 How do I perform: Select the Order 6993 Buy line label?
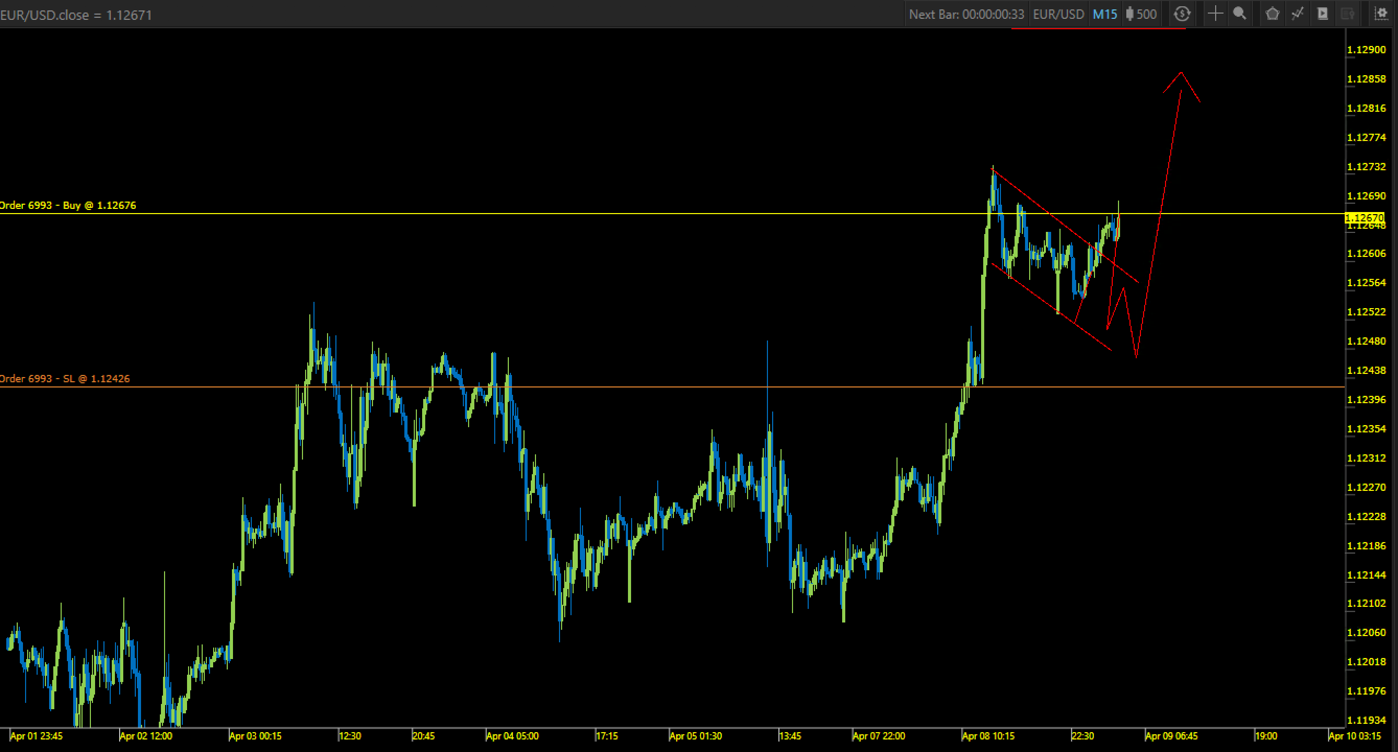click(68, 205)
